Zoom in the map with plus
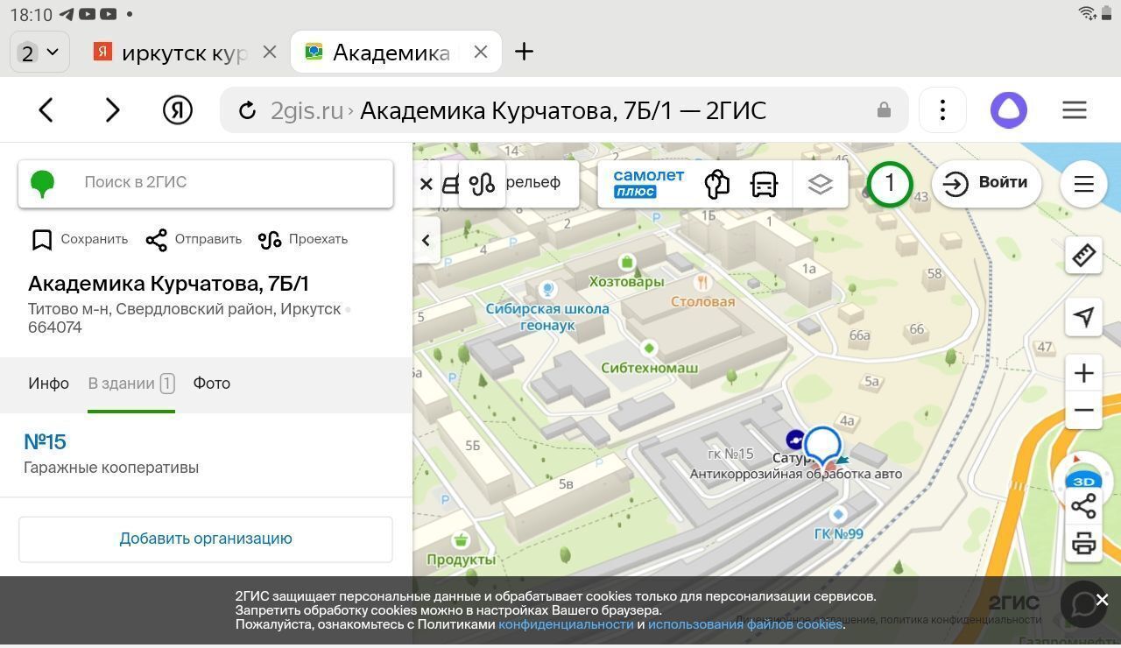 tap(1084, 374)
